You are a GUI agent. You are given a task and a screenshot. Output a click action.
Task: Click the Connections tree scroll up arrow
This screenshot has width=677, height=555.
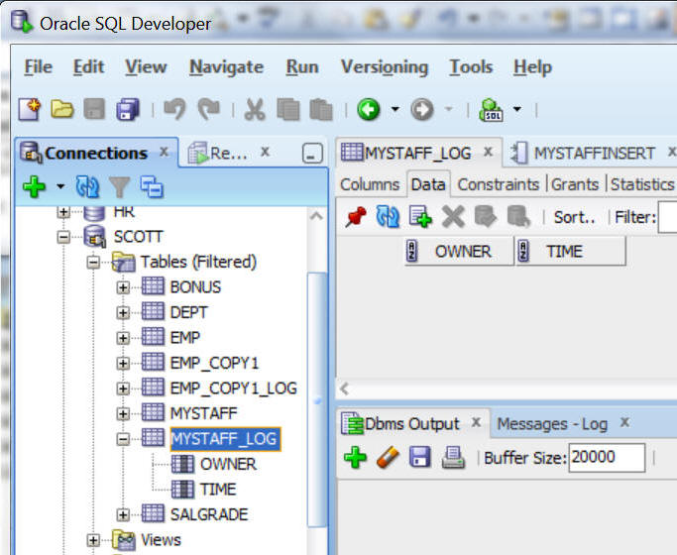tap(316, 216)
